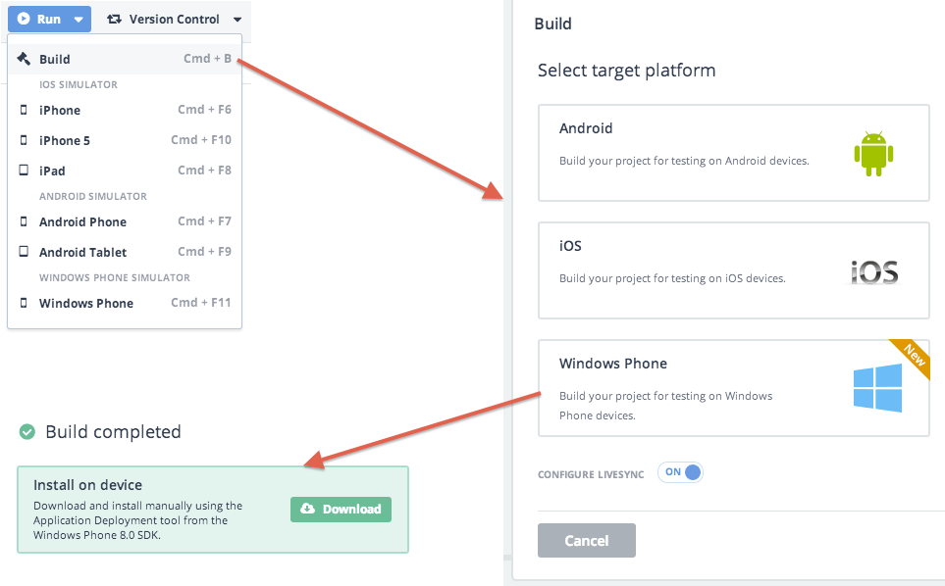This screenshot has width=945, height=586.
Task: Click the green Build completed checkmark
Action: point(27,431)
